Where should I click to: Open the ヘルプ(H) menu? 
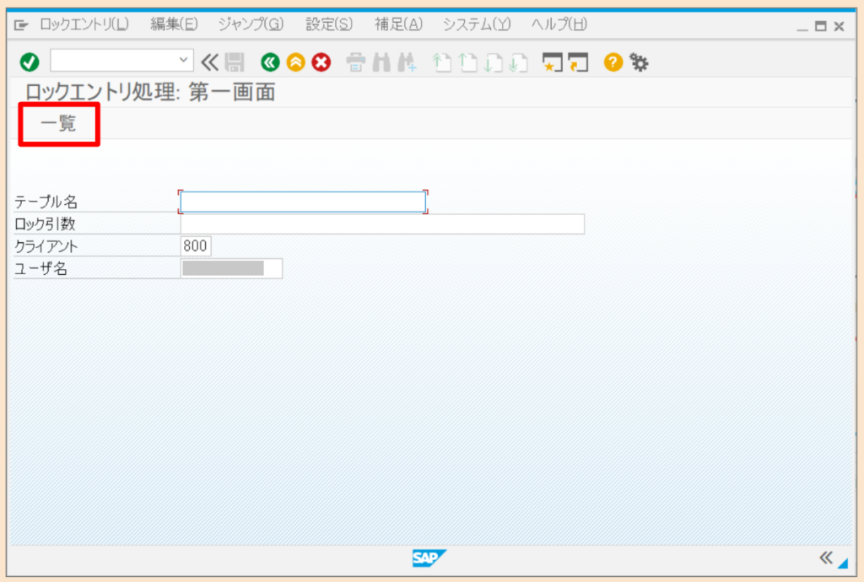point(559,24)
